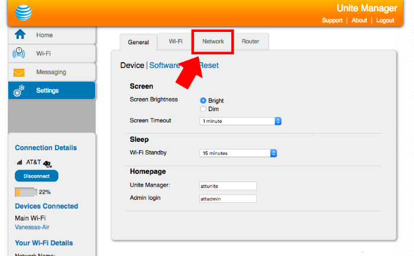
Task: Click the Wi-Fi signal sidebar icon
Action: coord(19,53)
